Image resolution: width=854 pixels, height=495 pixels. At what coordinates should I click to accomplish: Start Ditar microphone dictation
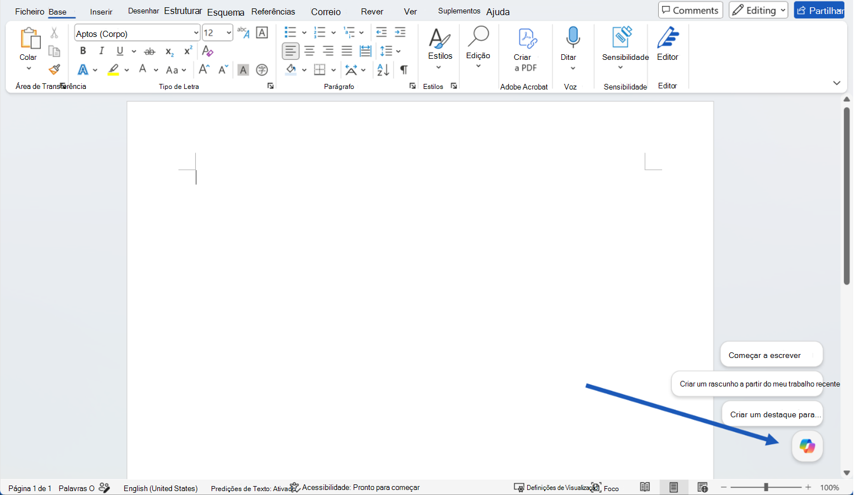click(x=573, y=38)
